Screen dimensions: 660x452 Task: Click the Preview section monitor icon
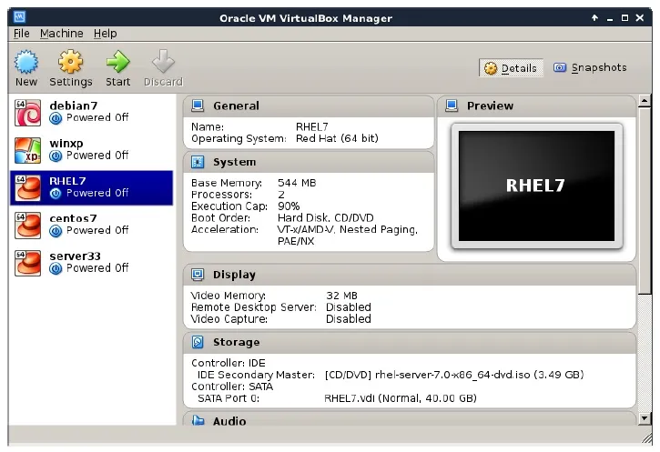[452, 105]
